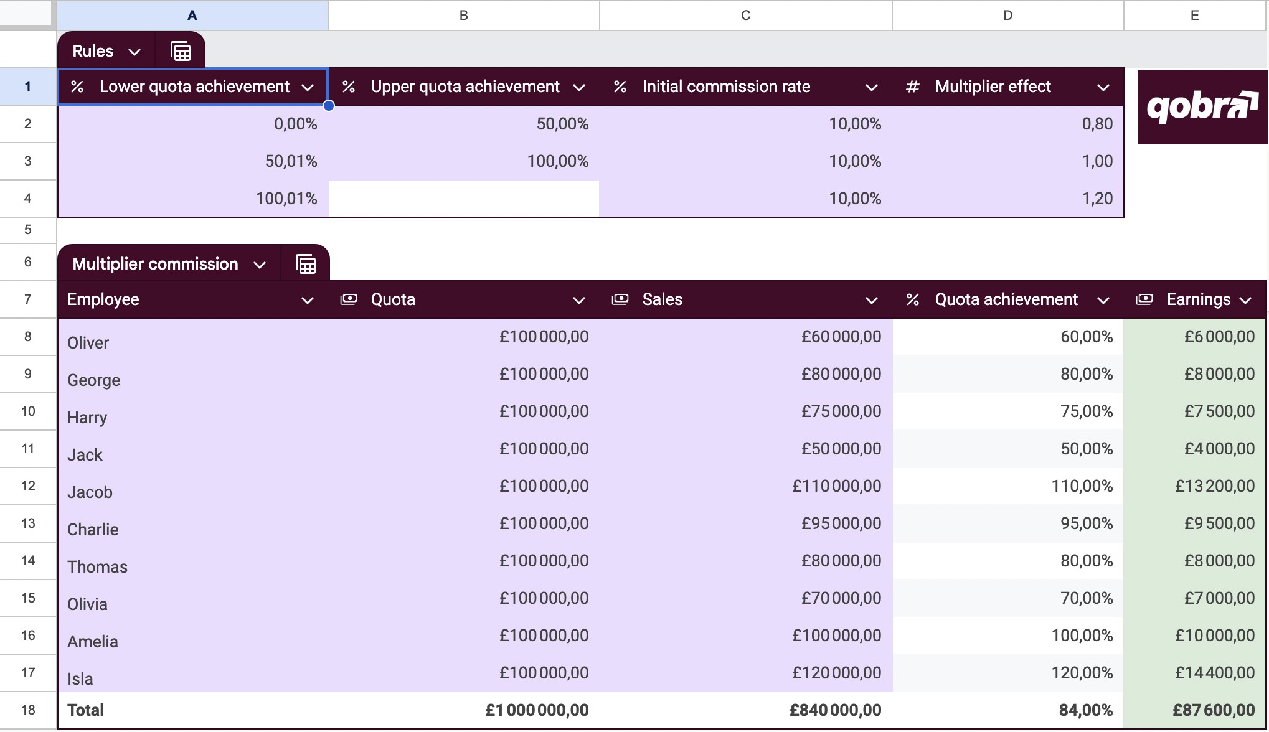Image resolution: width=1269 pixels, height=732 pixels.
Task: Expand Multiplier commission table name dropdown
Action: coord(260,265)
